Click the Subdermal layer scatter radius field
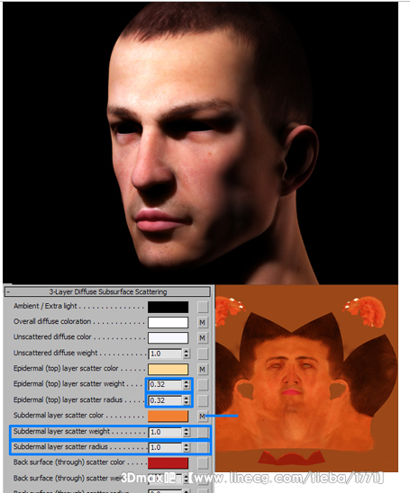The image size is (410, 493). [x=165, y=447]
